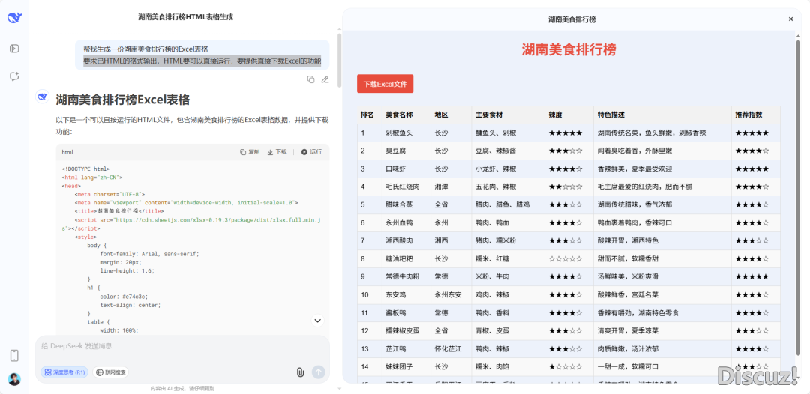Focus the 给 DeepSeek 发送消息 input

(181, 346)
